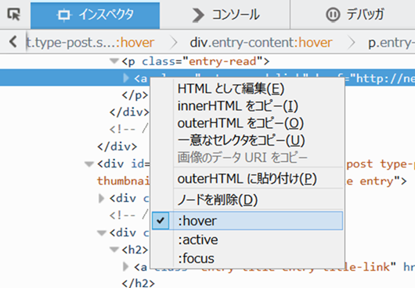Collapse the div id= node triangle
The width and height of the screenshot is (415, 288).
[89, 164]
